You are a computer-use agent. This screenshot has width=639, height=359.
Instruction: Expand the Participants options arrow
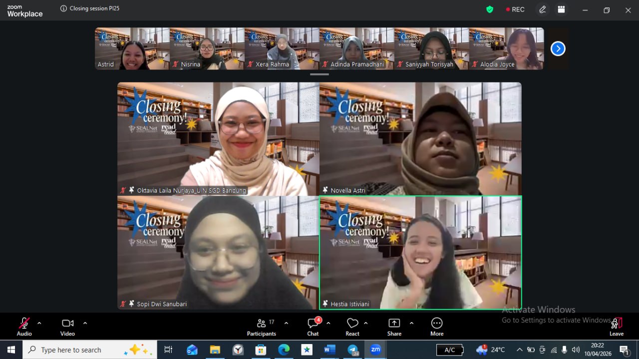coord(286,323)
